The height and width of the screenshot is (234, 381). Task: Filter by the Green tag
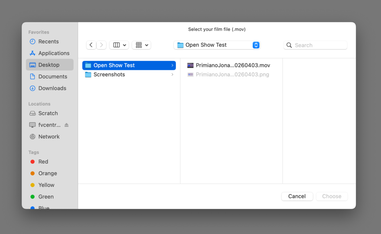(x=46, y=196)
